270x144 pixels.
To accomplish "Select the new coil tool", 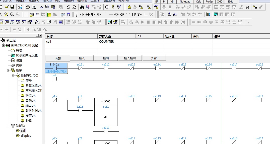I will click(x=116, y=15).
